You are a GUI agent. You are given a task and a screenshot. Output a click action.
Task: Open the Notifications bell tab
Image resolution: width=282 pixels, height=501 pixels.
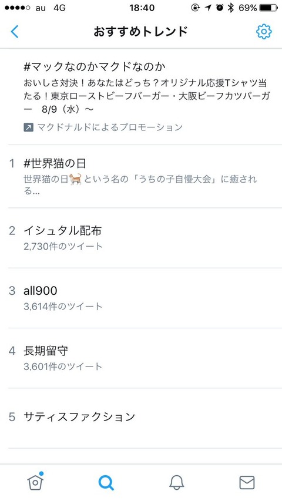pos(176,482)
